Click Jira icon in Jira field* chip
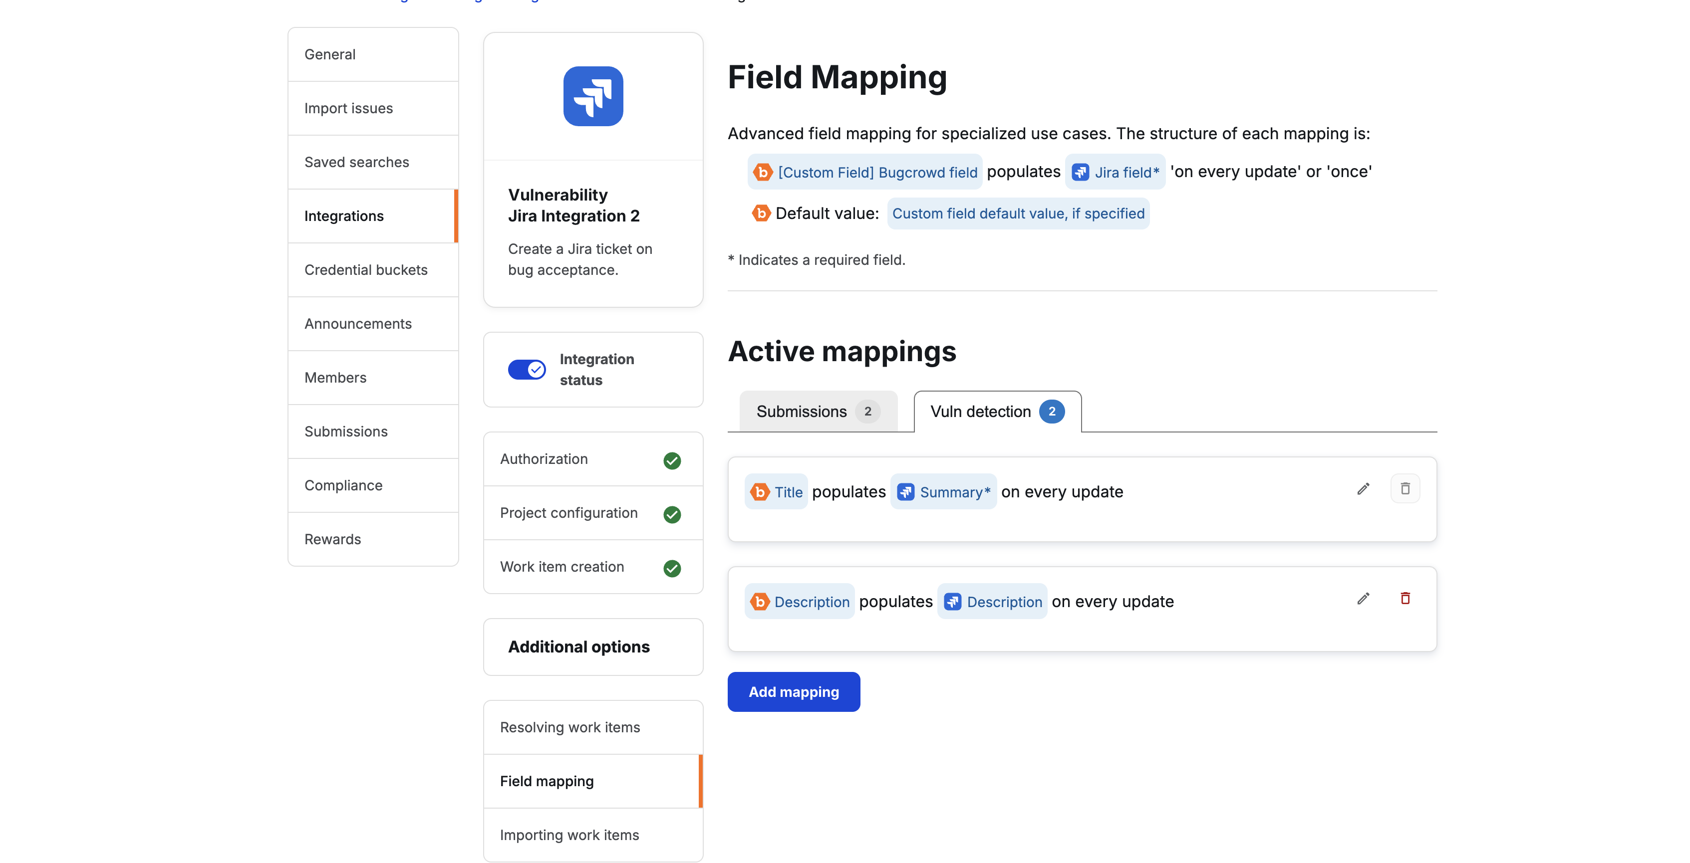 click(x=1080, y=172)
